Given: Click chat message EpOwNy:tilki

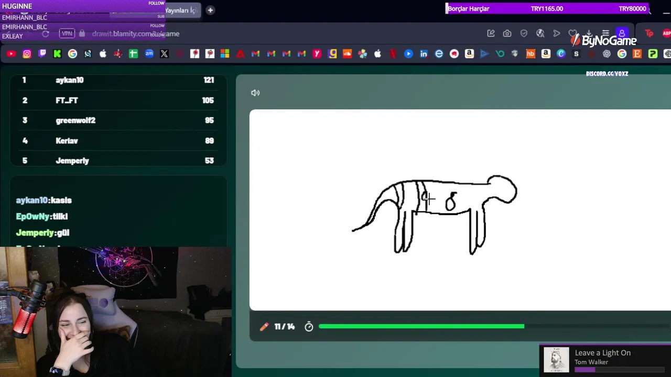Looking at the screenshot, I should [41, 216].
